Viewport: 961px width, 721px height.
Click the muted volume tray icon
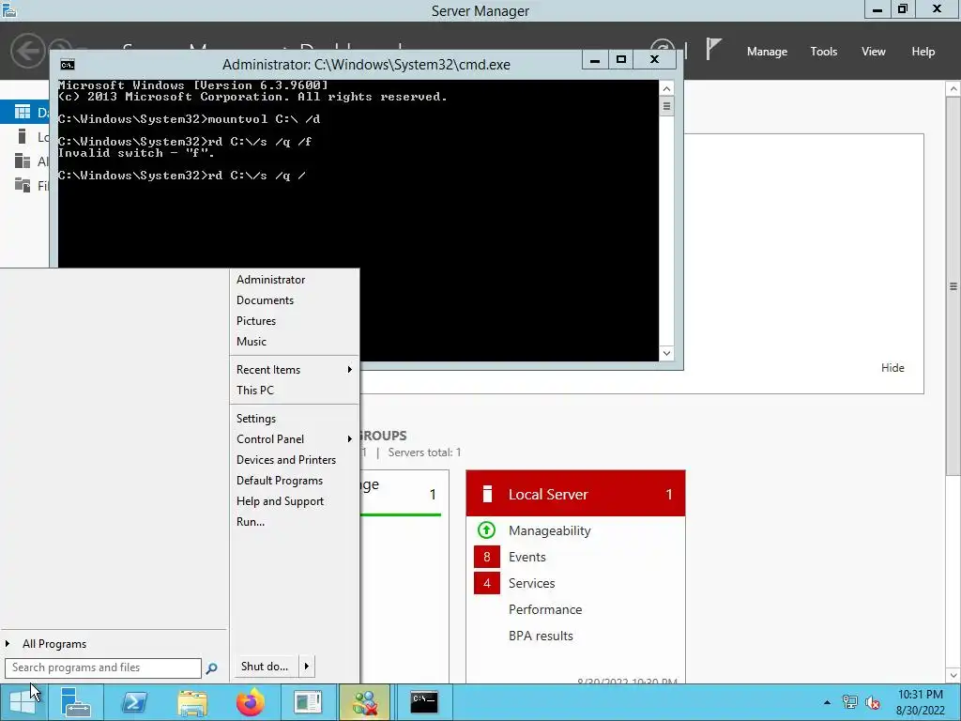coord(873,702)
